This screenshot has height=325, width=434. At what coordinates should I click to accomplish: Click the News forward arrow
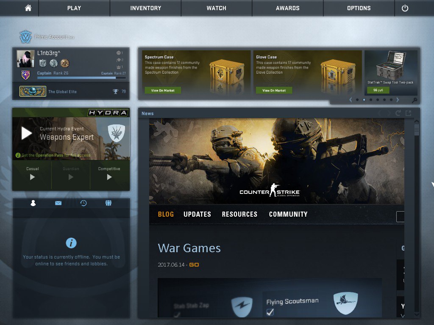coord(388,113)
